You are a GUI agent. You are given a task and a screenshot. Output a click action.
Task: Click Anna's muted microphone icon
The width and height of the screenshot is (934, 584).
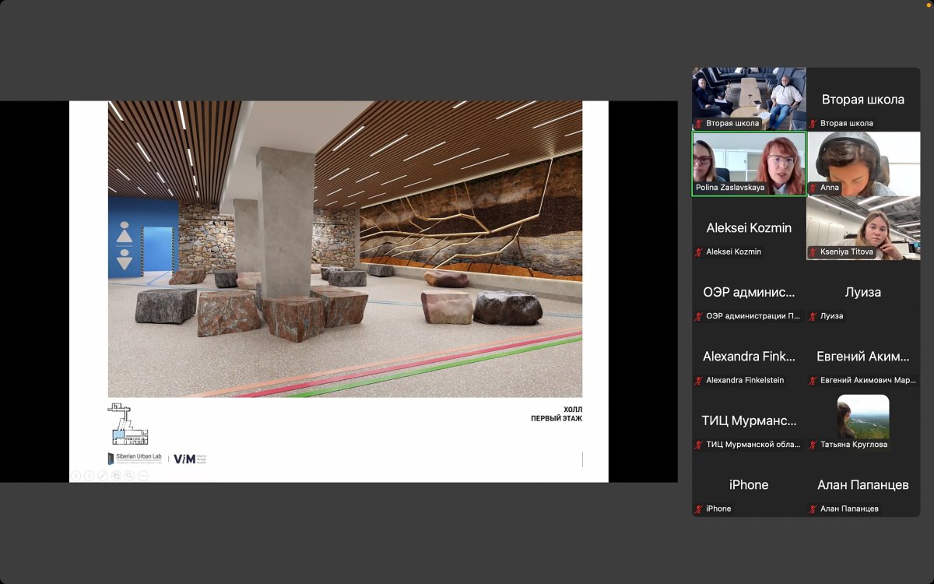click(x=813, y=188)
